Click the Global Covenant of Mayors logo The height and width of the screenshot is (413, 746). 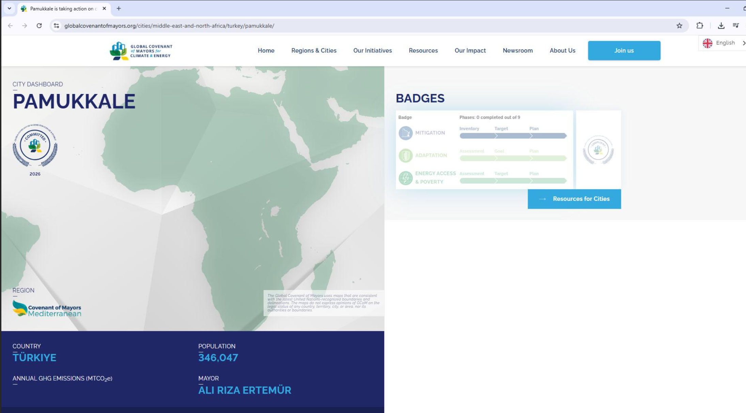[x=141, y=51]
